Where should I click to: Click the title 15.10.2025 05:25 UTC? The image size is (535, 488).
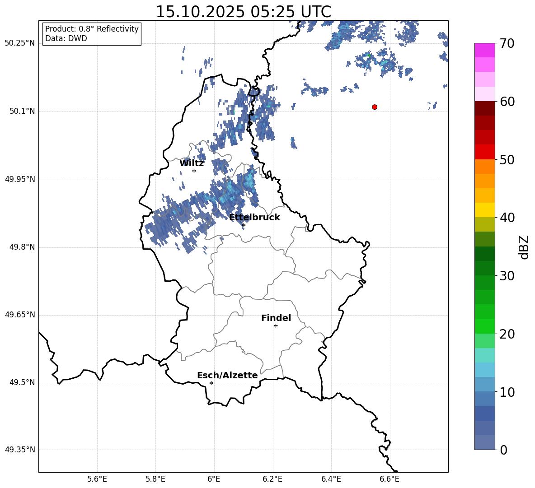pyautogui.click(x=243, y=12)
